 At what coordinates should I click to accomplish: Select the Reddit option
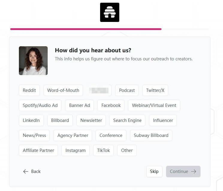click(29, 90)
